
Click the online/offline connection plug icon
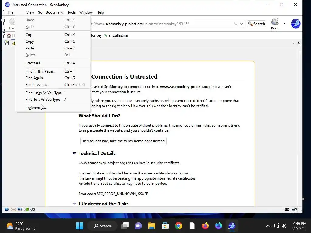tap(286, 209)
